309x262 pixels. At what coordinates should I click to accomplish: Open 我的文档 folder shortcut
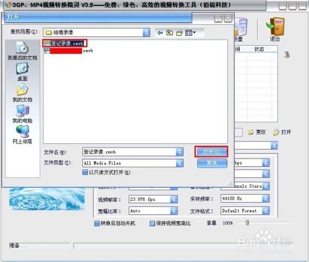(x=22, y=93)
